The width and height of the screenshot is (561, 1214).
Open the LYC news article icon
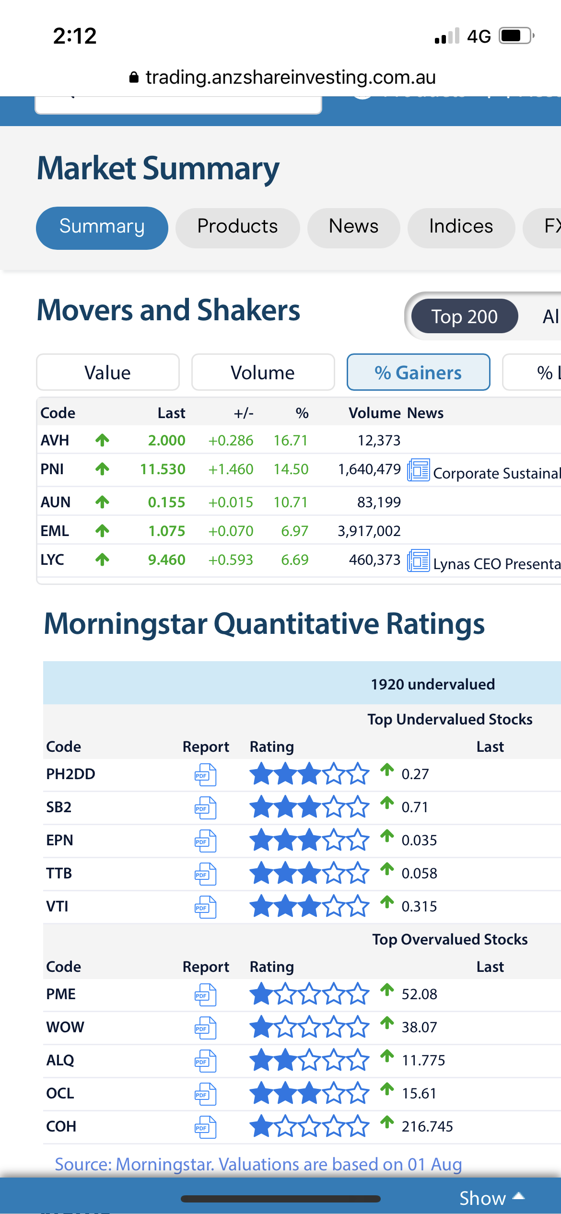point(418,560)
